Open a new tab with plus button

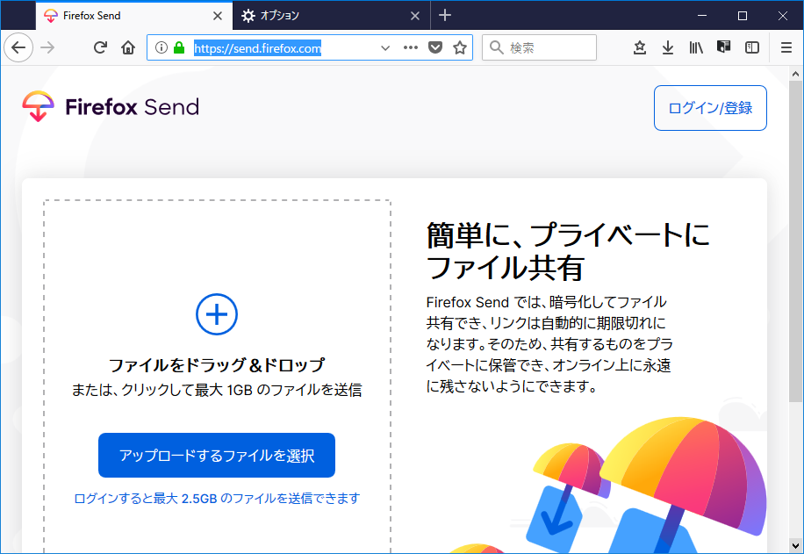(445, 16)
